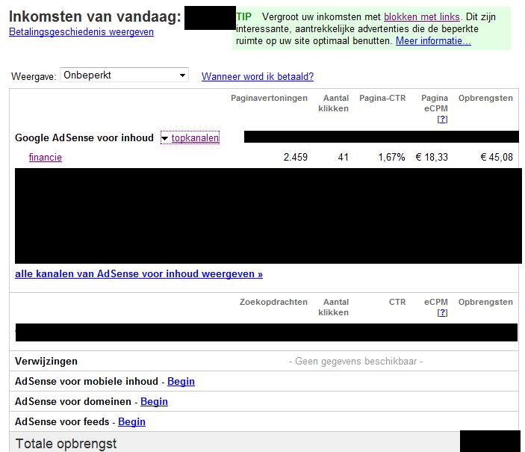Begin AdSense voor mobiele inhoud
The height and width of the screenshot is (452, 525).
181,381
